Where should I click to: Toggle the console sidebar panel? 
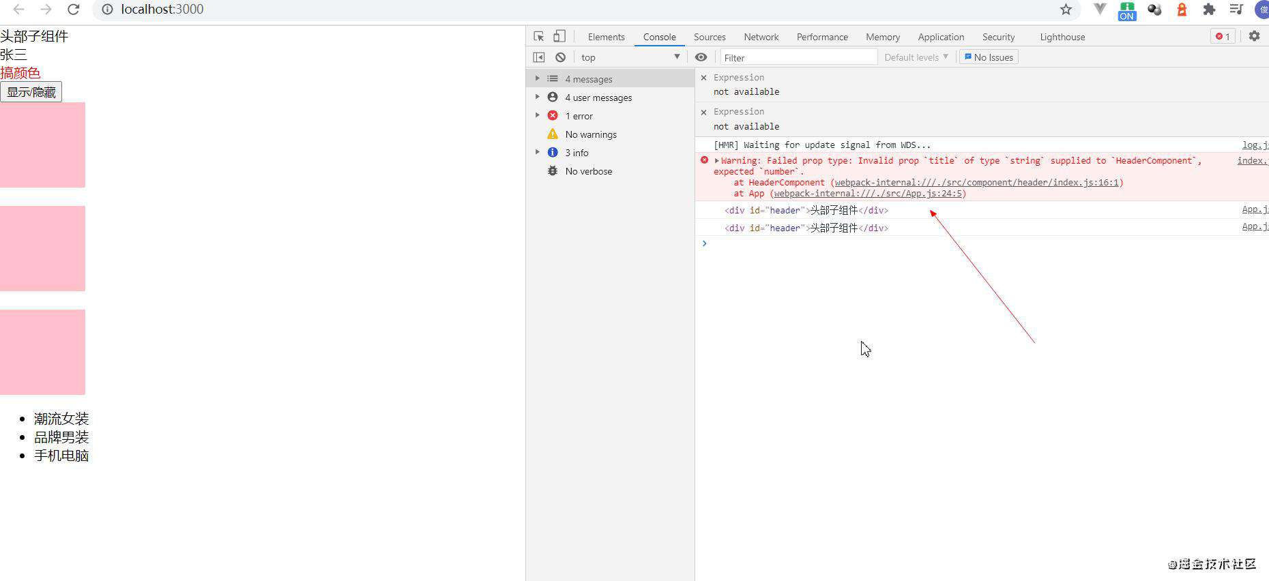pyautogui.click(x=539, y=57)
